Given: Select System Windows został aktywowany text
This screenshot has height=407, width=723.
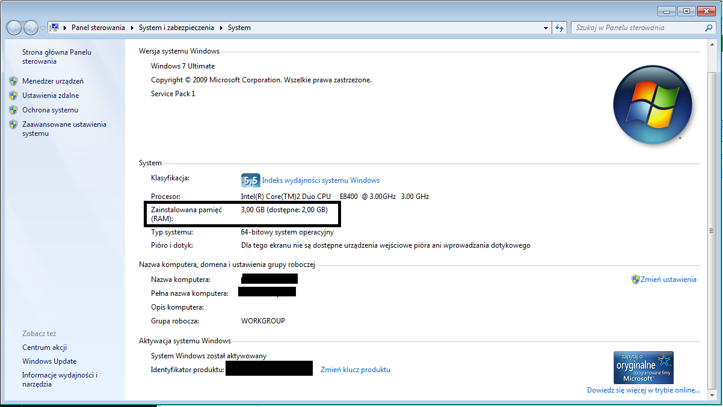Looking at the screenshot, I should click(x=209, y=356).
